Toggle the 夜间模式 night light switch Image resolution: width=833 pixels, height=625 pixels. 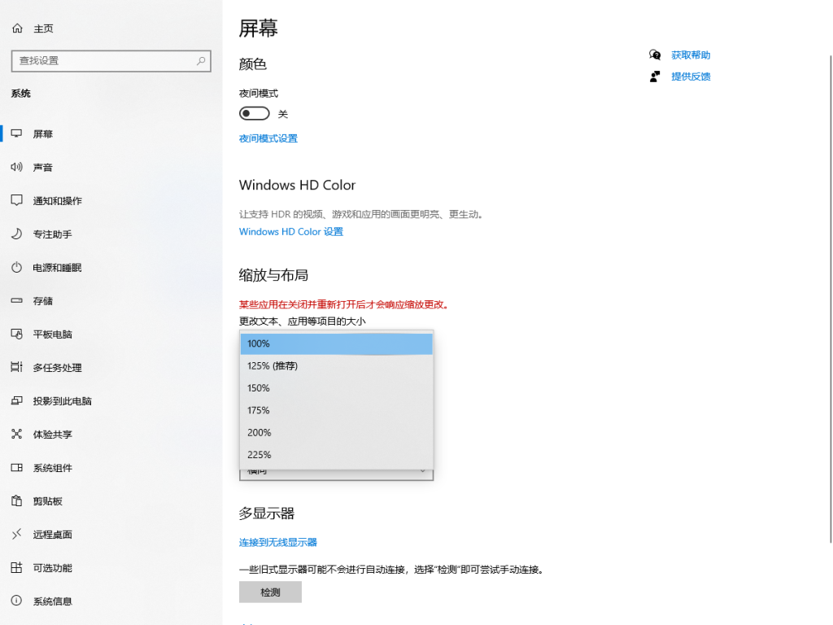click(255, 114)
